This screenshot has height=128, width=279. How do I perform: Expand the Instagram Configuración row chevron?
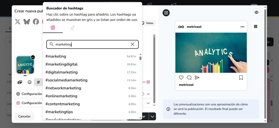click(x=148, y=103)
